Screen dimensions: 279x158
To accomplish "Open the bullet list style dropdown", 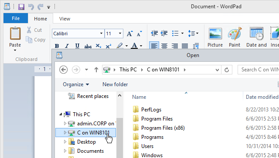I will [182, 33].
